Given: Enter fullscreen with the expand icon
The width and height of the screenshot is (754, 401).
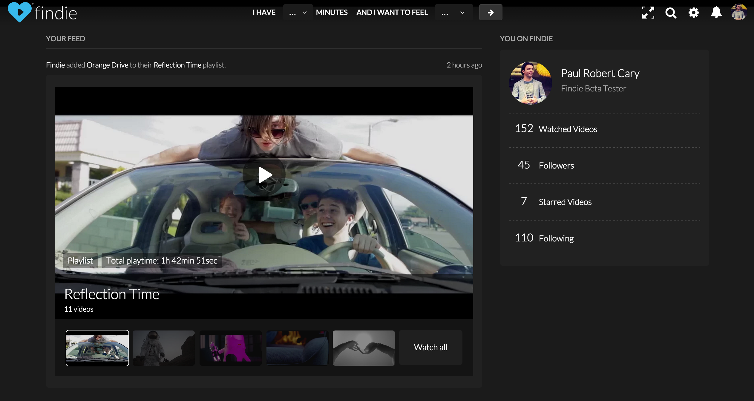Looking at the screenshot, I should click(648, 13).
